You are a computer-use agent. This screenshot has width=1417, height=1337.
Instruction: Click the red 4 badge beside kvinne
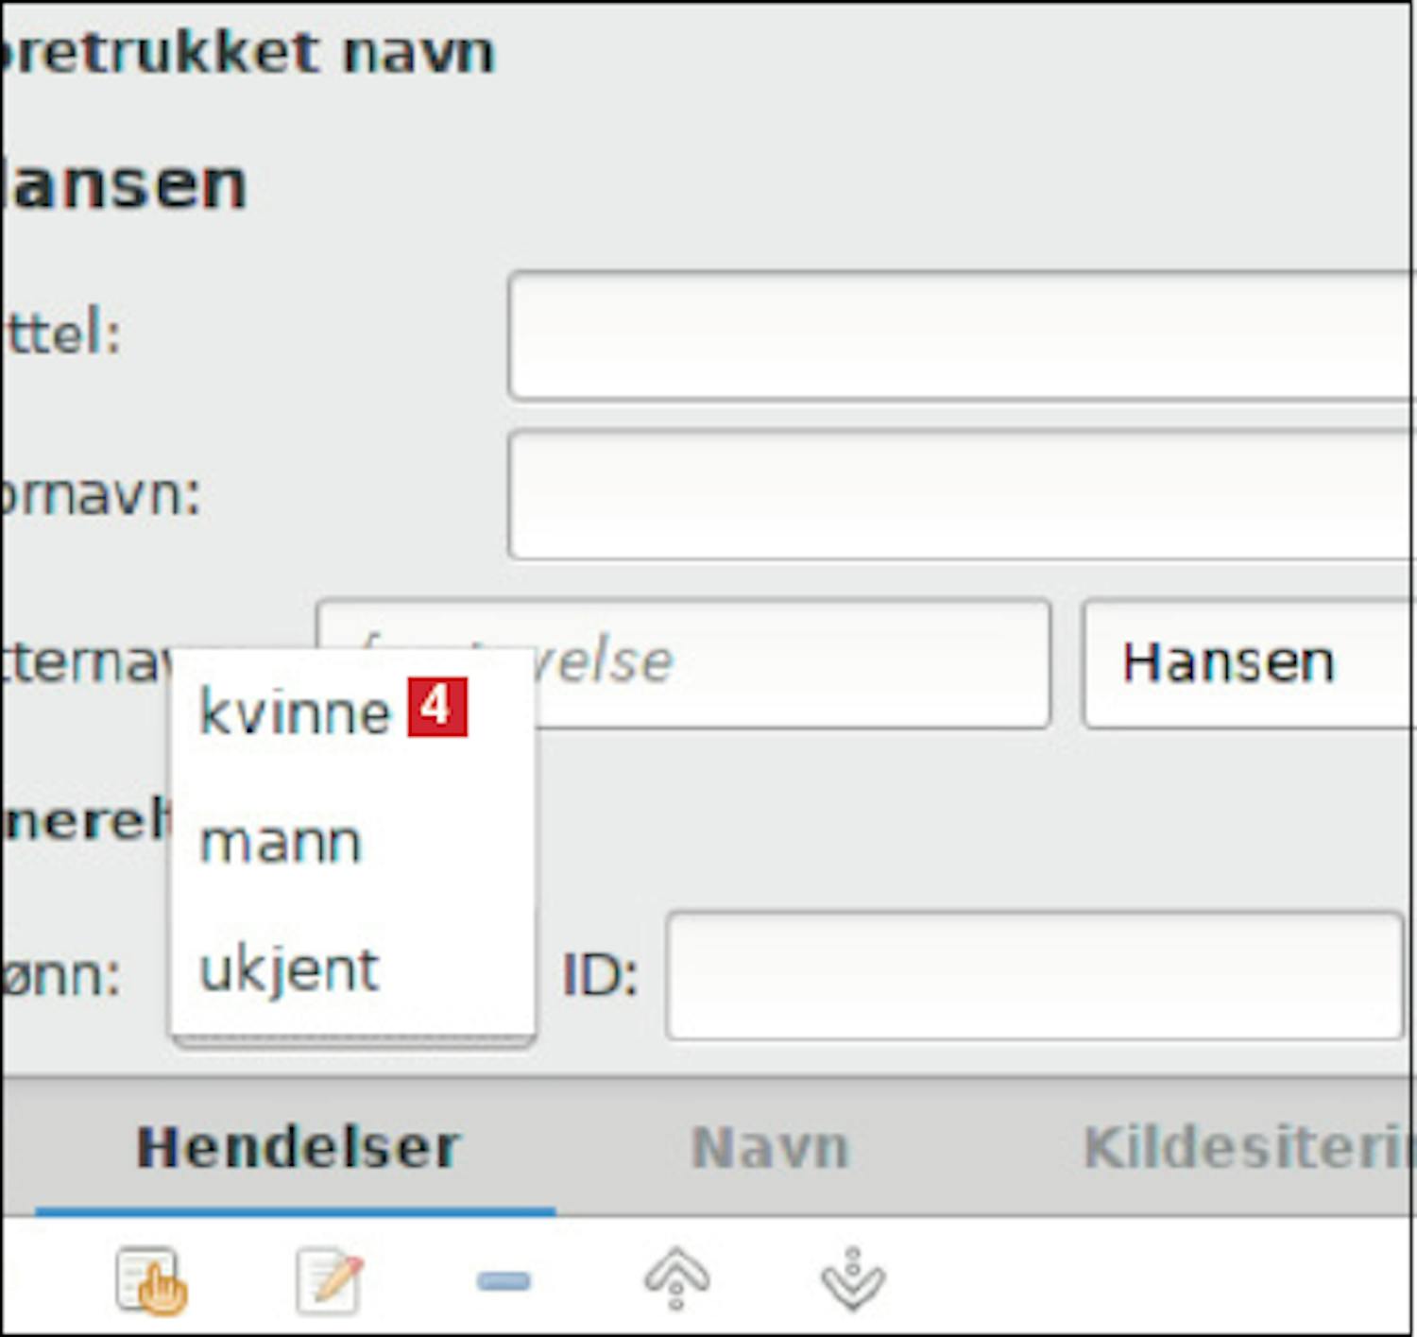(x=437, y=707)
